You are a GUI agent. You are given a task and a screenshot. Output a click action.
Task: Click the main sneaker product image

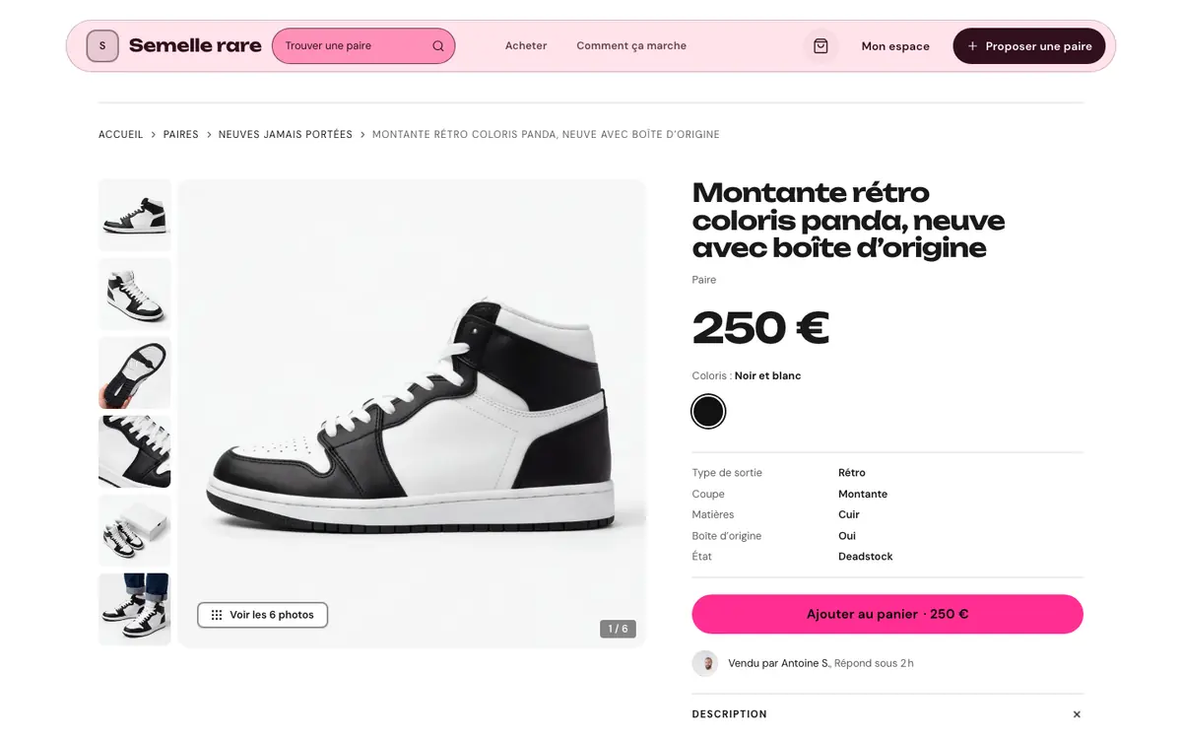(x=412, y=413)
